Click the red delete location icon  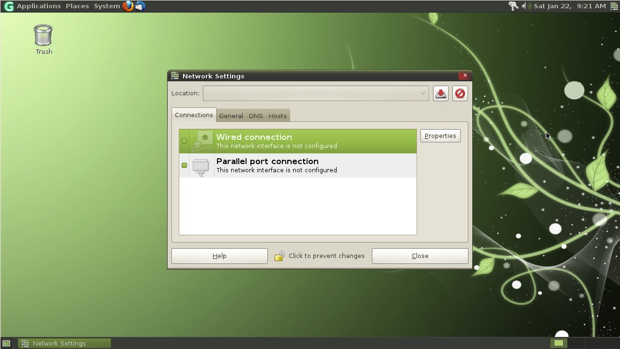pos(460,93)
